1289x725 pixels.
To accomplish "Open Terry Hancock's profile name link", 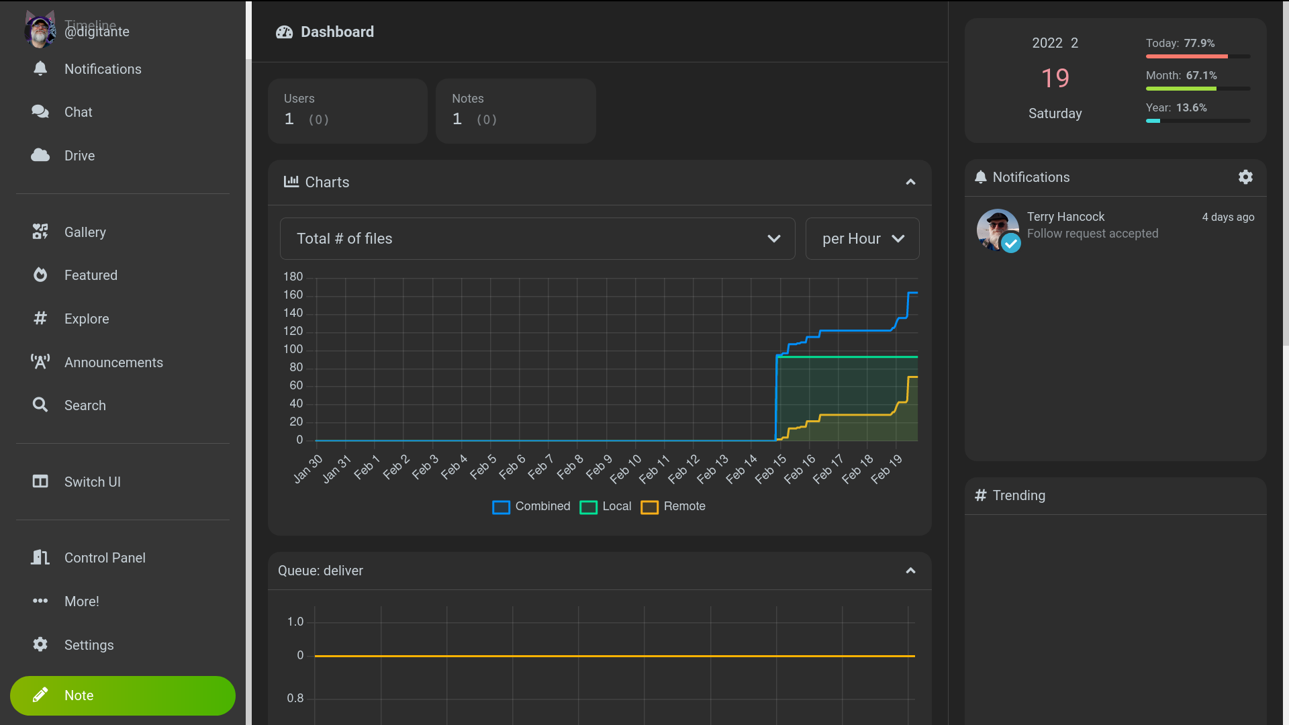I will tap(1065, 216).
